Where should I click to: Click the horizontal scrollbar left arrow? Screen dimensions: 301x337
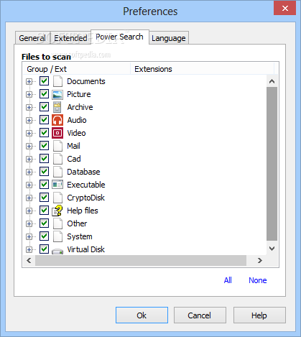[x=29, y=260]
